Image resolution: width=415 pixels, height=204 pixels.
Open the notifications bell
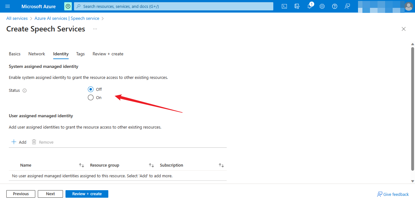coord(310,6)
